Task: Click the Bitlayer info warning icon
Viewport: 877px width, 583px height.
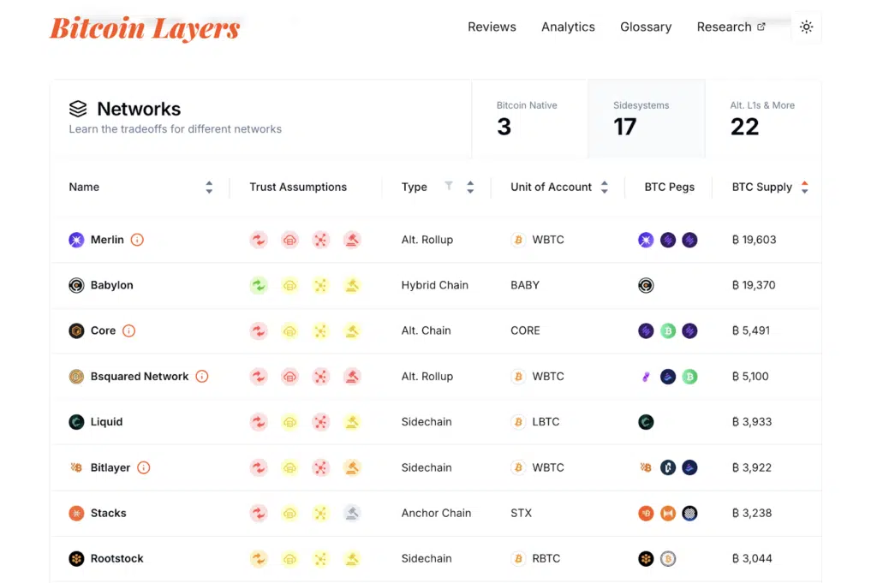Action: point(143,467)
